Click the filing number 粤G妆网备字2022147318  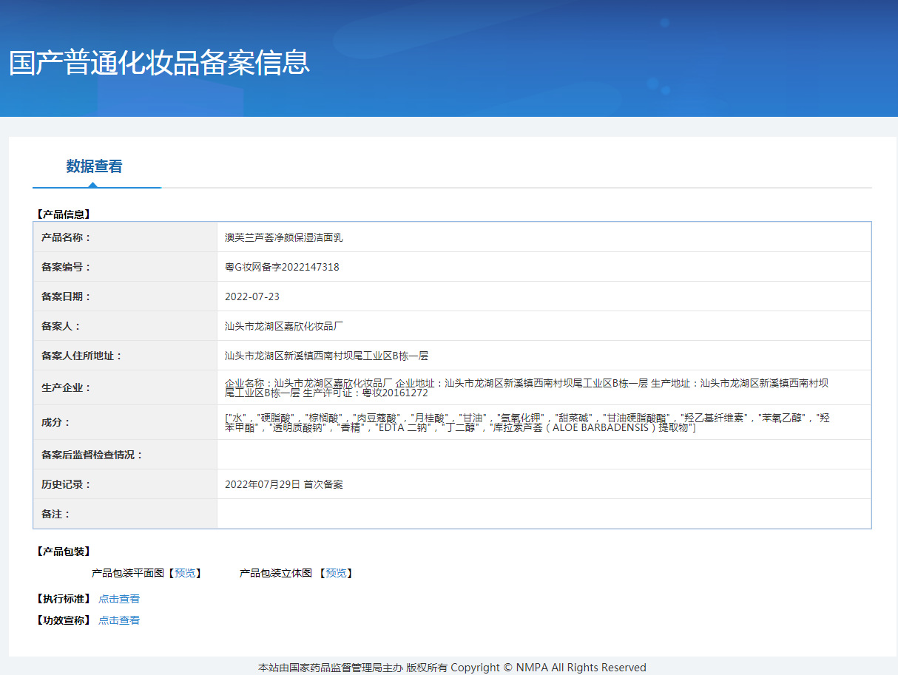282,267
